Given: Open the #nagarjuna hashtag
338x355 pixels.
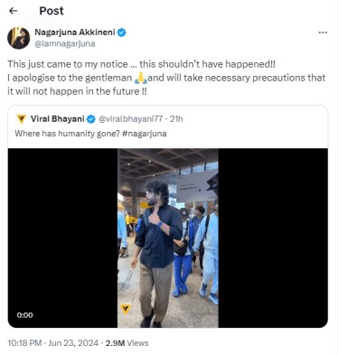Looking at the screenshot, I should click(145, 134).
